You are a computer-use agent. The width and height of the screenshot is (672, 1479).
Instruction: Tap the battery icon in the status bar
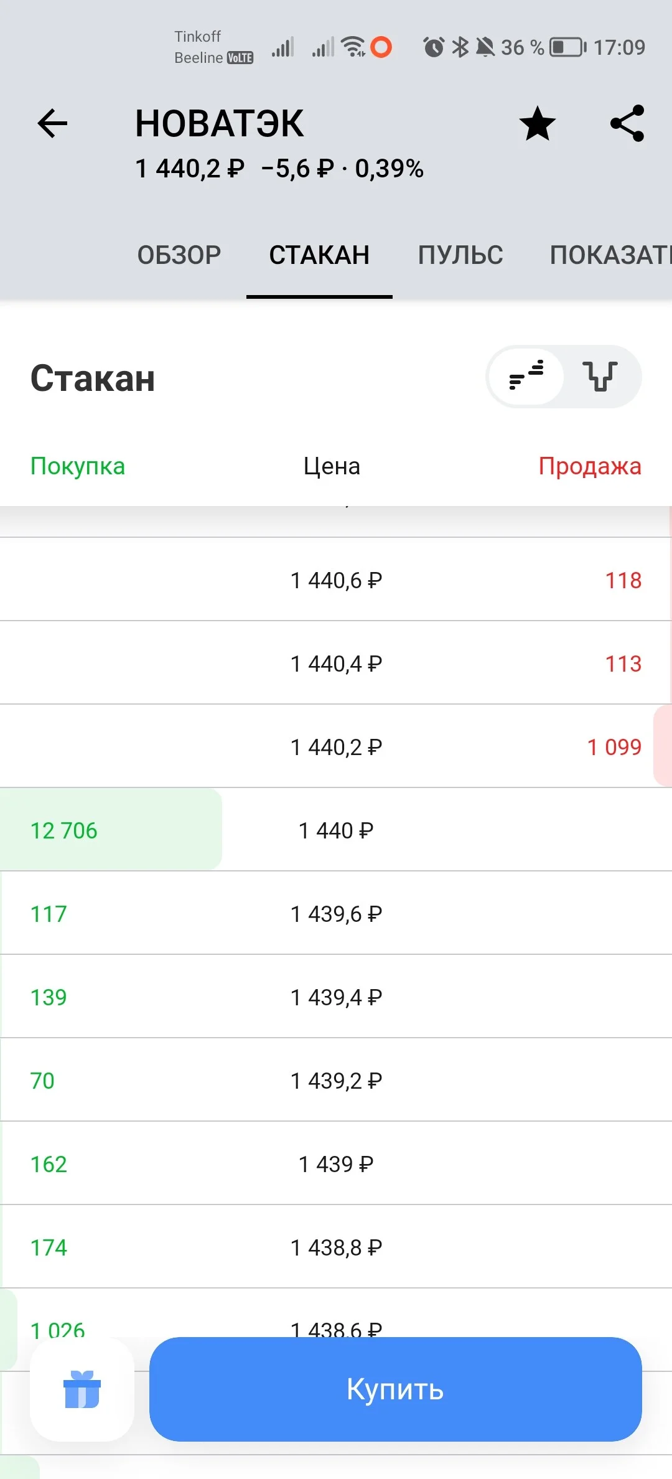(567, 47)
